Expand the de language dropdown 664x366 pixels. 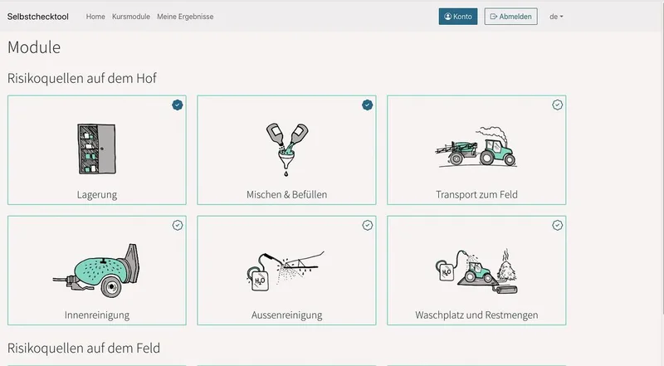[556, 17]
